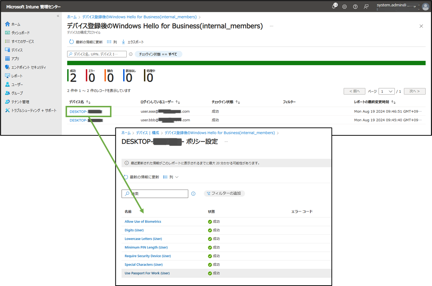The width and height of the screenshot is (432, 286).
Task: Click the help question mark icon
Action: (x=356, y=7)
